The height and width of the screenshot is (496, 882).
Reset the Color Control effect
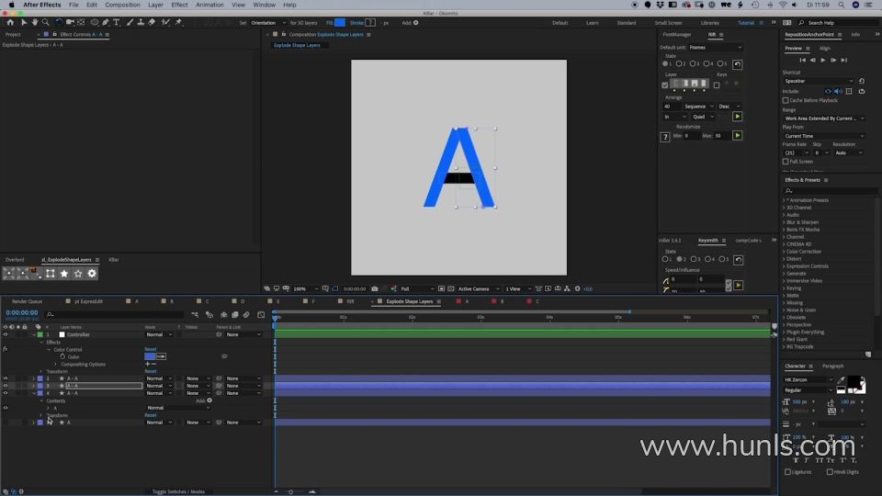pyautogui.click(x=150, y=349)
